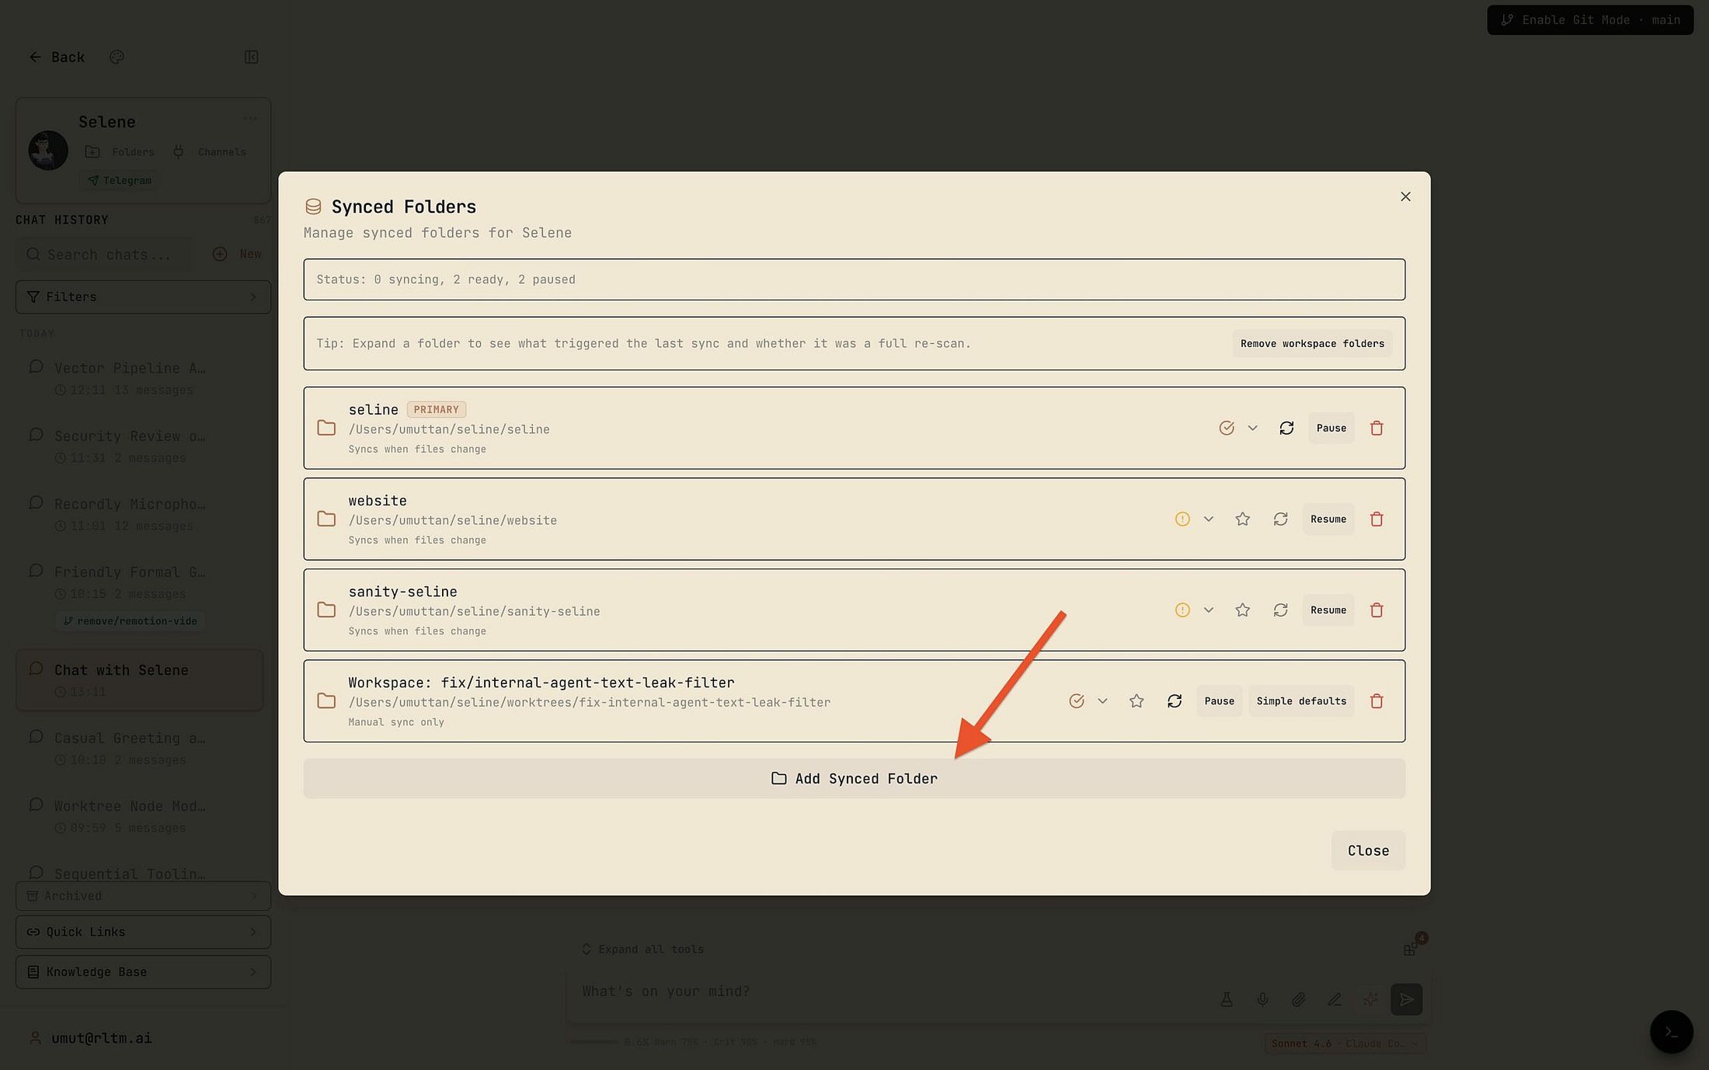Click the Add Synced Folder button
The image size is (1709, 1070).
(x=854, y=778)
